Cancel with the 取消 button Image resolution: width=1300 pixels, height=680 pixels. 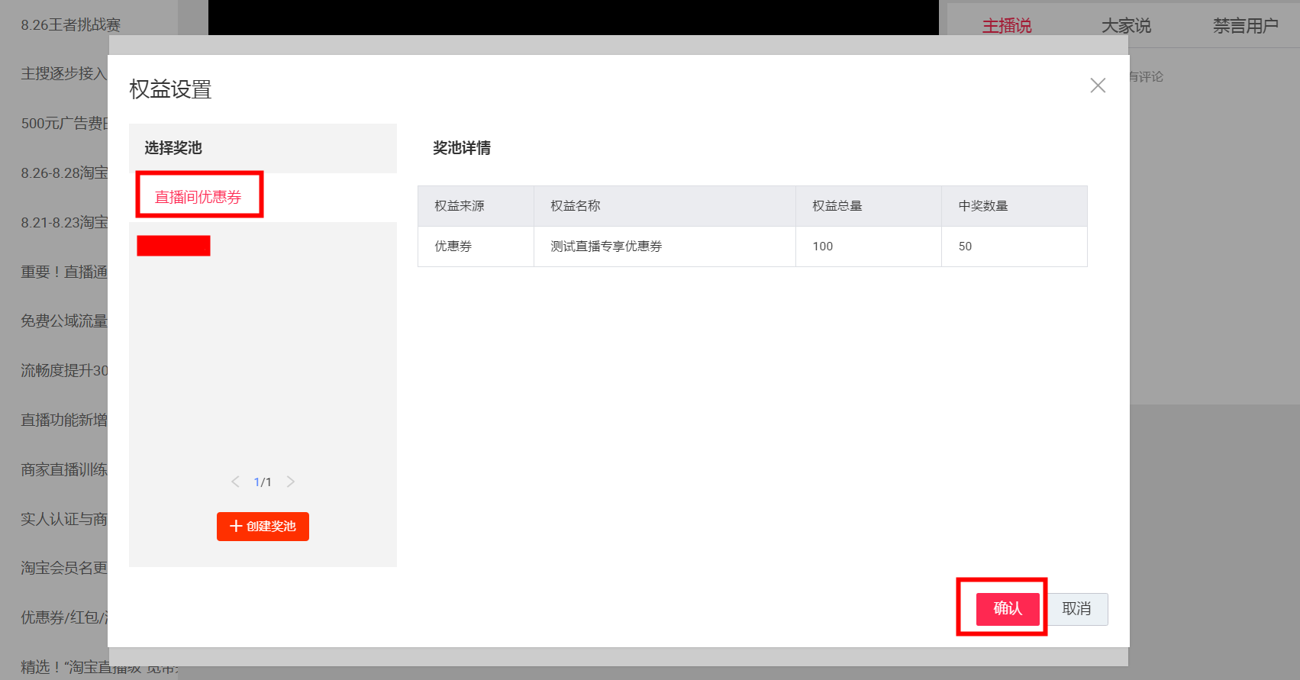coord(1076,609)
